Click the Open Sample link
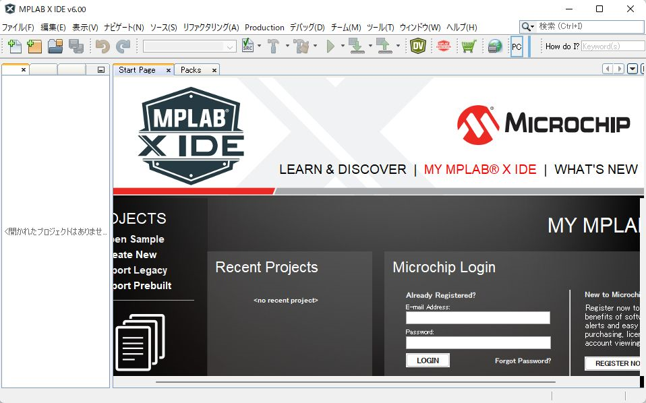 pos(138,239)
